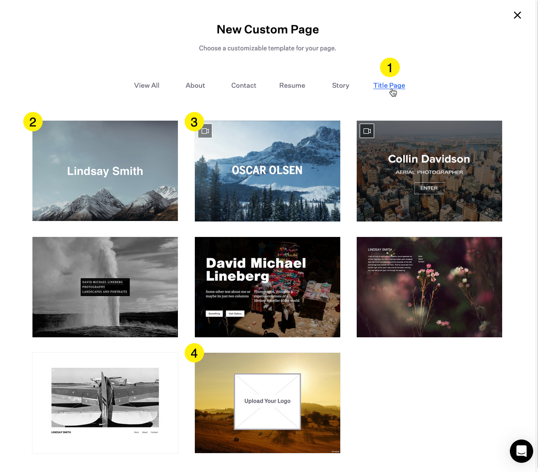Screen dimensions: 538x472
Task: Select the Title Page tab
Action: click(x=389, y=85)
